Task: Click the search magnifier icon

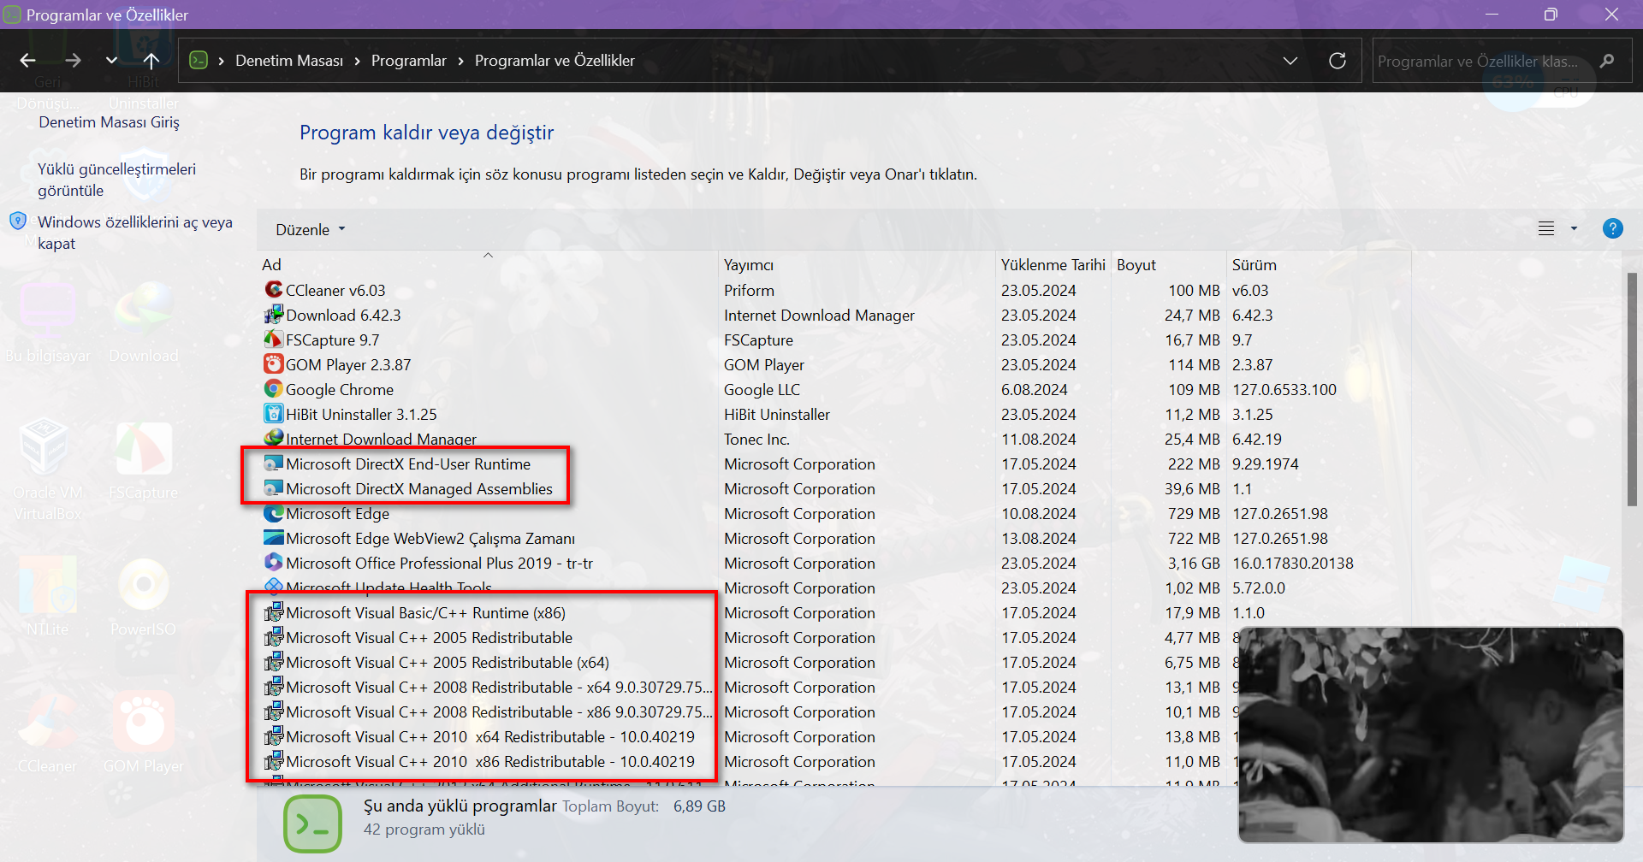Action: [1607, 61]
